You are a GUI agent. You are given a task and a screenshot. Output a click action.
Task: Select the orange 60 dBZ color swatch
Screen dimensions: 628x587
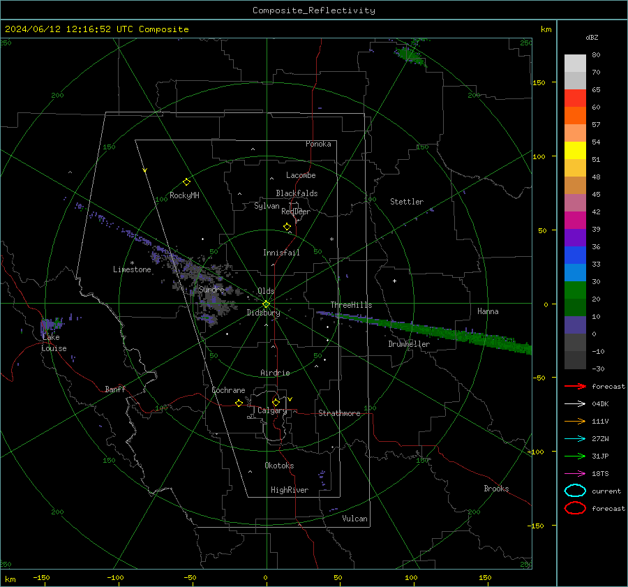[x=575, y=116]
